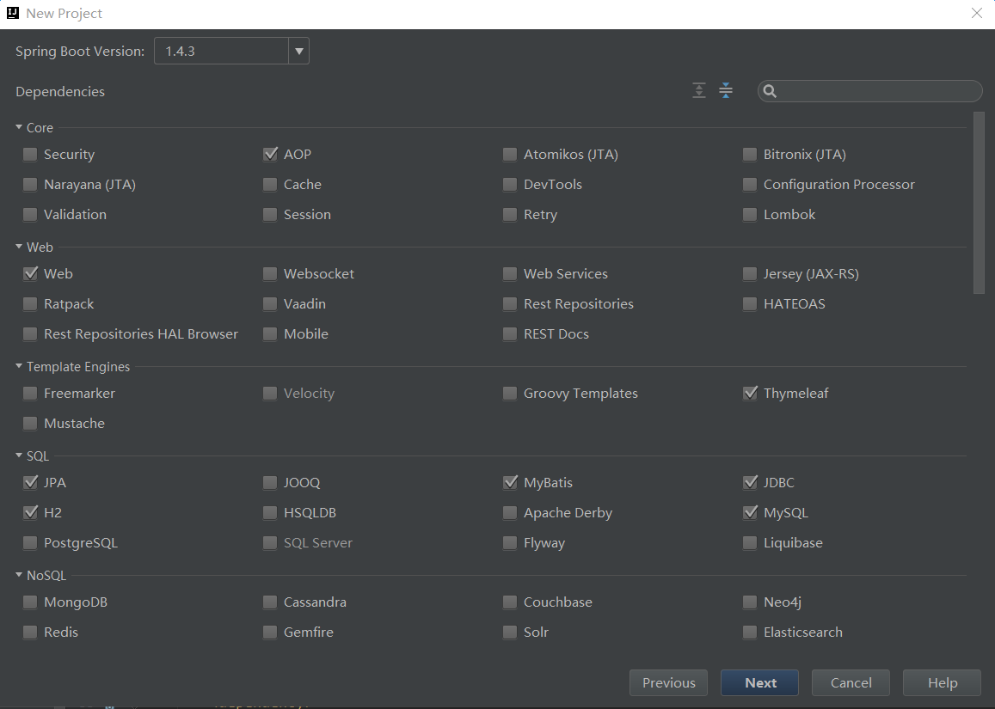Screen dimensions: 995x709
Task: Open the Spring Boot Version dropdown
Action: [x=298, y=52]
